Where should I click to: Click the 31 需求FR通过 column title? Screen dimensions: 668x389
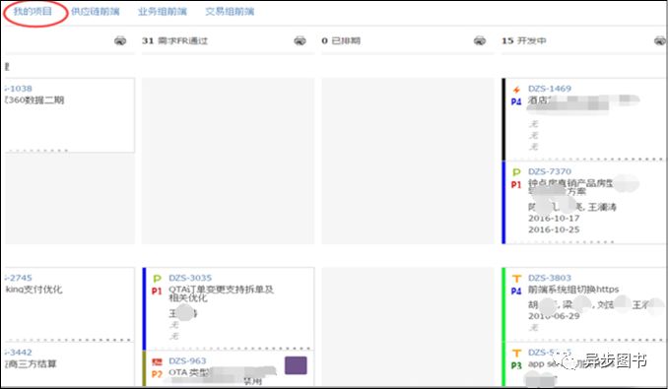(174, 40)
